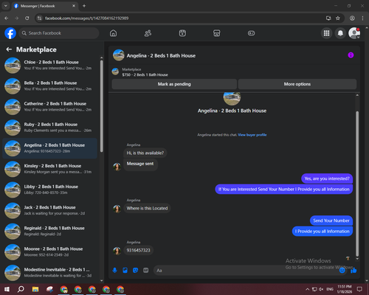Open the tab search dropdown
Image resolution: width=369 pixels, height=295 pixels.
(5, 6)
